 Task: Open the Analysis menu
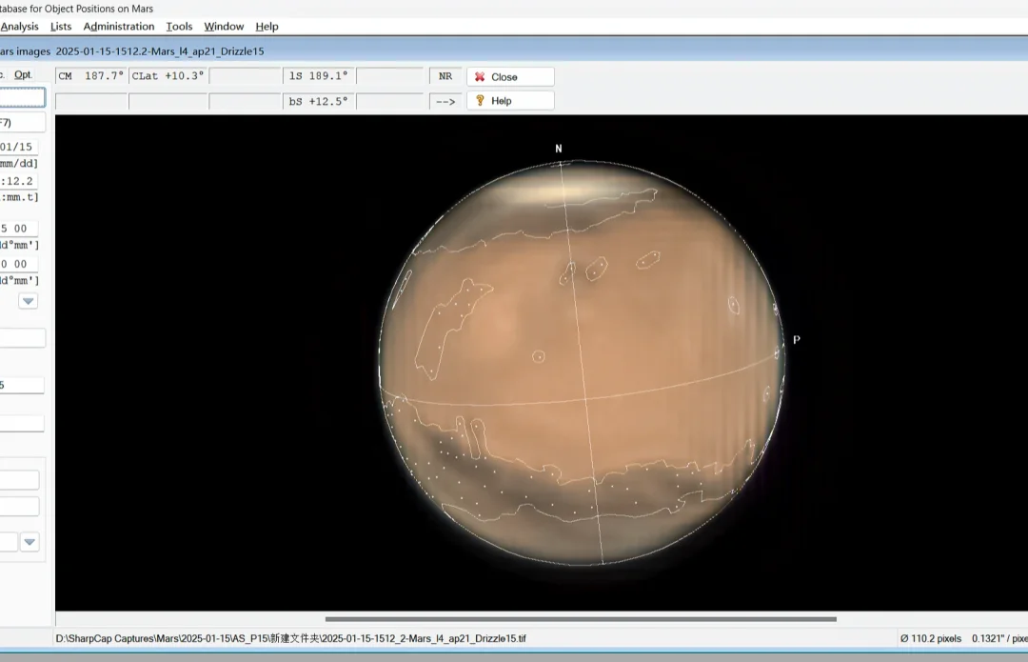(19, 27)
